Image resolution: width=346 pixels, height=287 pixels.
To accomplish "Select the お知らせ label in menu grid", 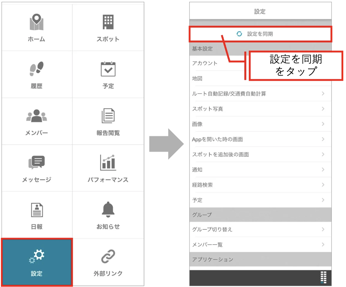I will [x=108, y=227].
